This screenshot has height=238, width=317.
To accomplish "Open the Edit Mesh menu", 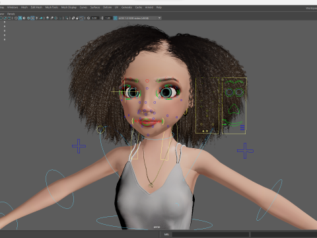I will 36,7.
